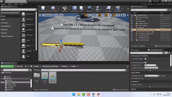This screenshot has height=97, width=172.
Task: Open Visibility Aggressiveness combo box
Action: (x=151, y=68)
